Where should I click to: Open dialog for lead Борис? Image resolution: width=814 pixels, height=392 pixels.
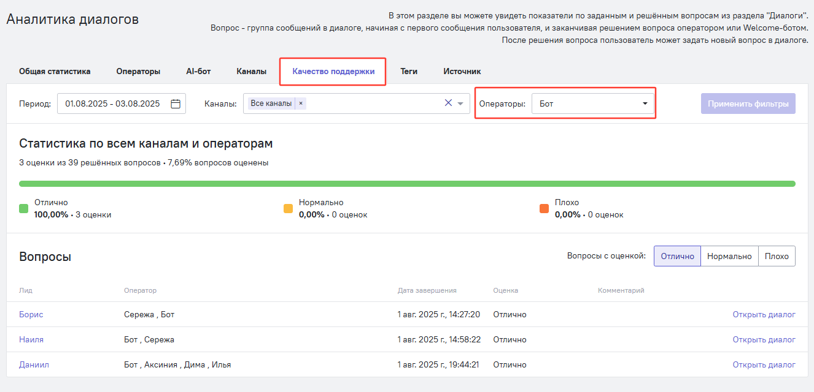764,315
